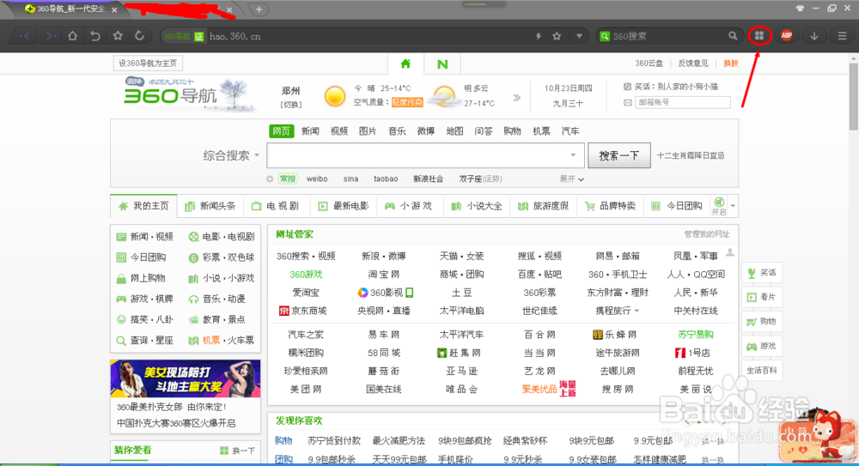Open a new tab with the plus button
The height and width of the screenshot is (466, 859).
point(259,9)
